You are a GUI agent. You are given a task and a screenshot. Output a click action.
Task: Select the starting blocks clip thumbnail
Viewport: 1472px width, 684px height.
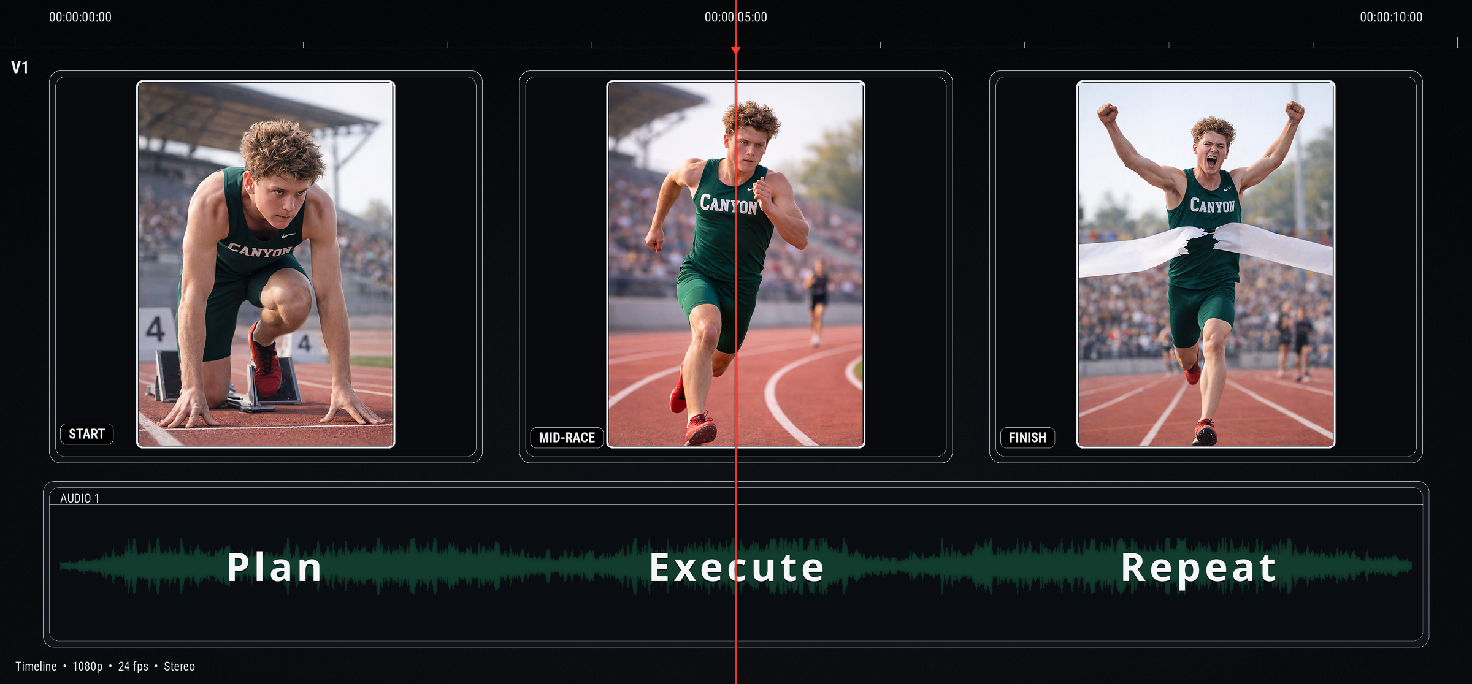click(x=266, y=264)
